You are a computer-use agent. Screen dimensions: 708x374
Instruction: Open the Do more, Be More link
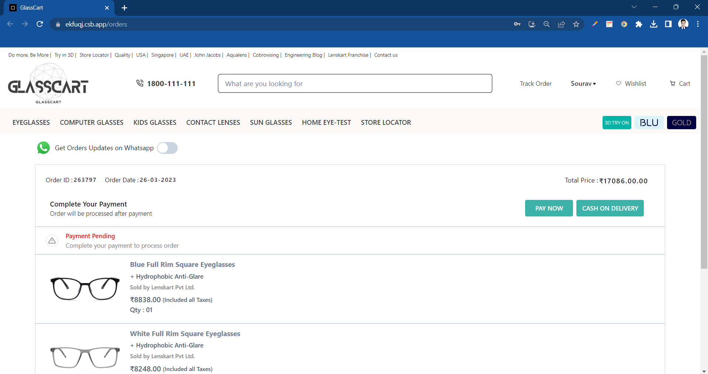pyautogui.click(x=28, y=55)
